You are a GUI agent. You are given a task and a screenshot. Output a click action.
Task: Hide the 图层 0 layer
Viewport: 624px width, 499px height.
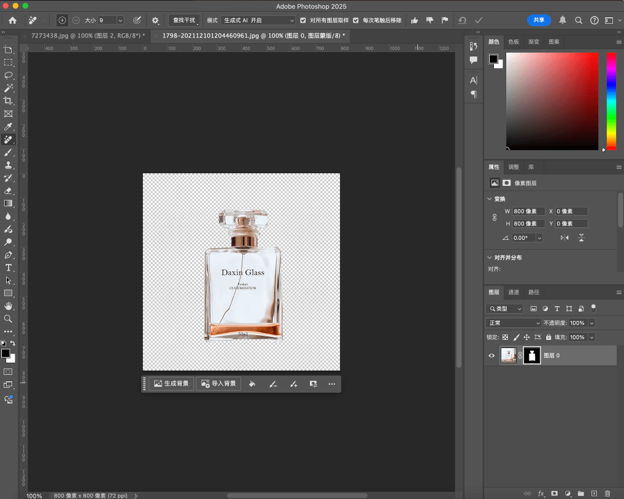491,355
